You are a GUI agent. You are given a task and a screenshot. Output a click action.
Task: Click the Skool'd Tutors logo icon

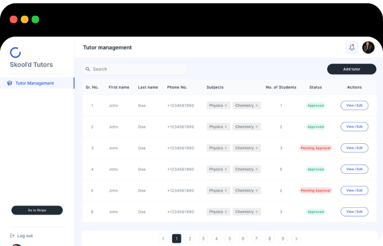pyautogui.click(x=15, y=52)
